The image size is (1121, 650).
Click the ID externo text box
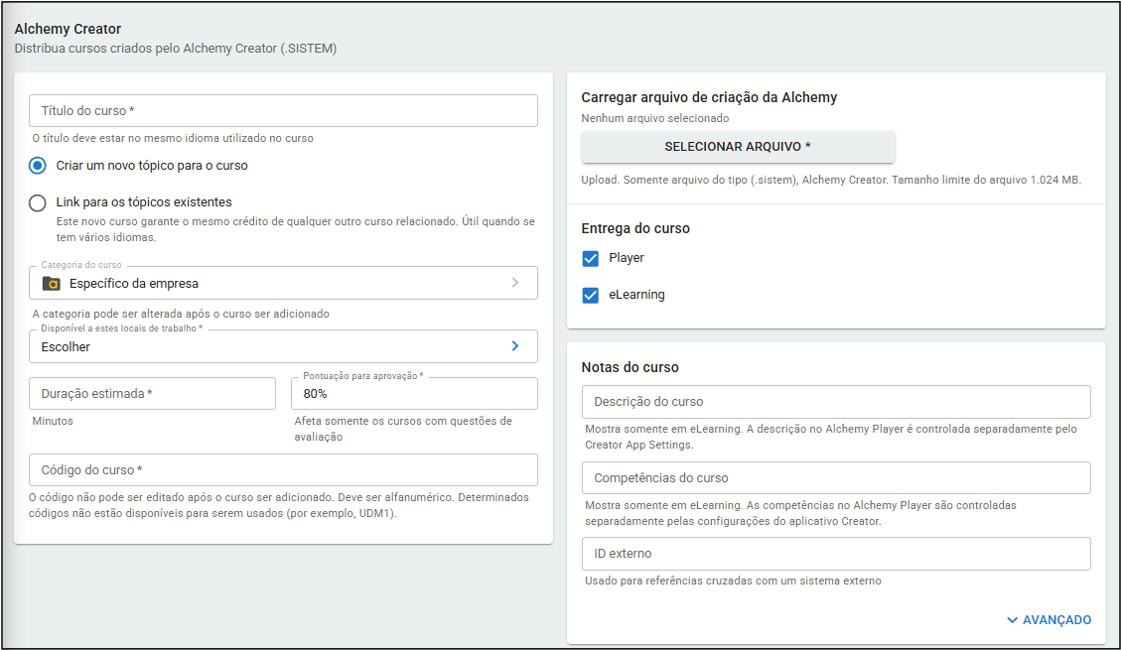tap(835, 554)
